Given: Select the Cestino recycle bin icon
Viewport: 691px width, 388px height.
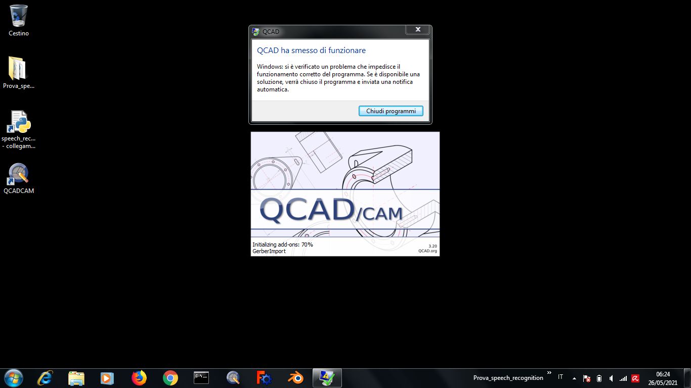Looking at the screenshot, I should click(19, 17).
